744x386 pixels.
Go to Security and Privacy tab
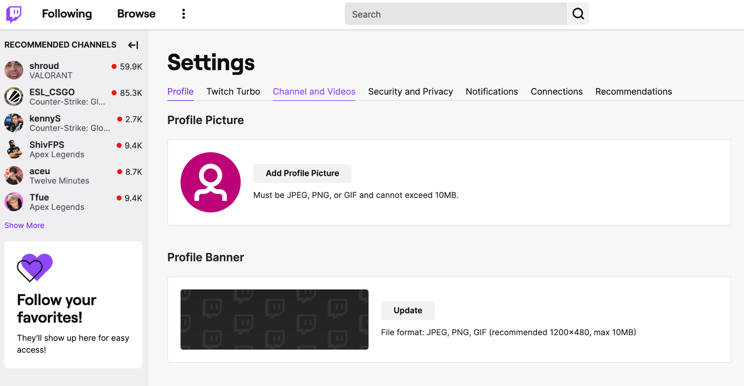tap(411, 92)
